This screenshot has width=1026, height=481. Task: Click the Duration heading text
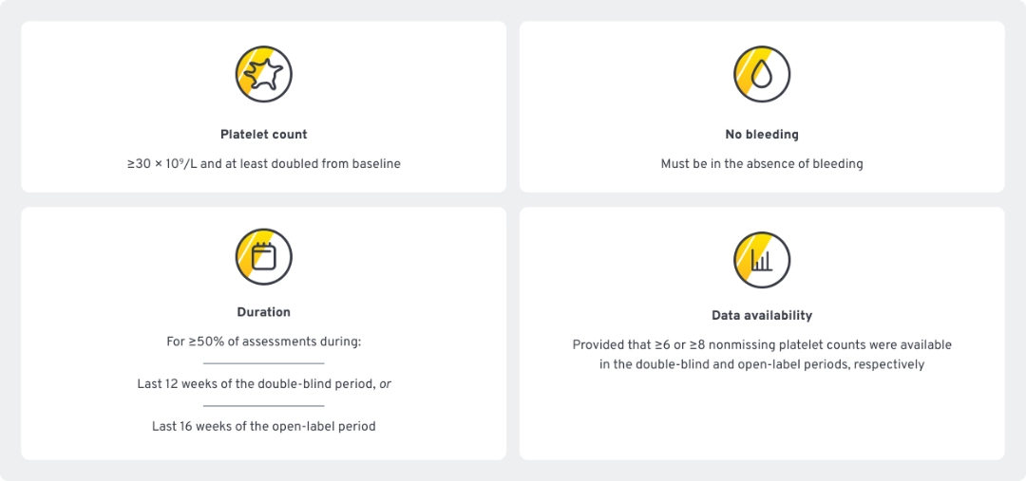pos(264,312)
